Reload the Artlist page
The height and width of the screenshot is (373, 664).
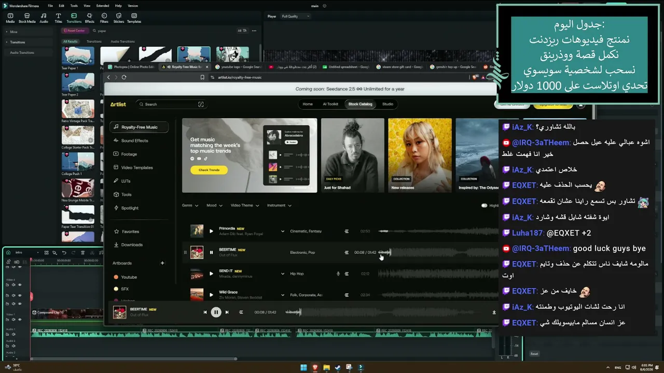coord(124,77)
